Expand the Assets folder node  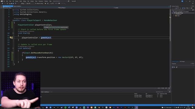[x=174, y=16]
